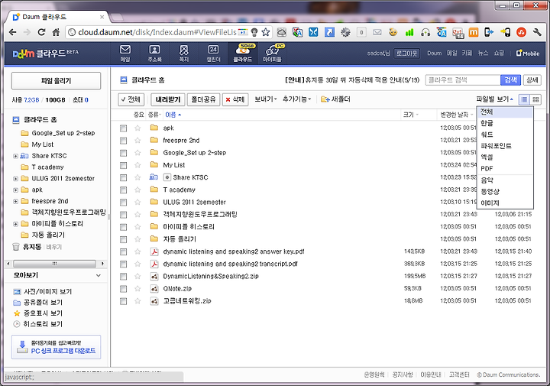Click PDF icon of answer key.pdf
The height and width of the screenshot is (386, 550).
pyautogui.click(x=154, y=251)
